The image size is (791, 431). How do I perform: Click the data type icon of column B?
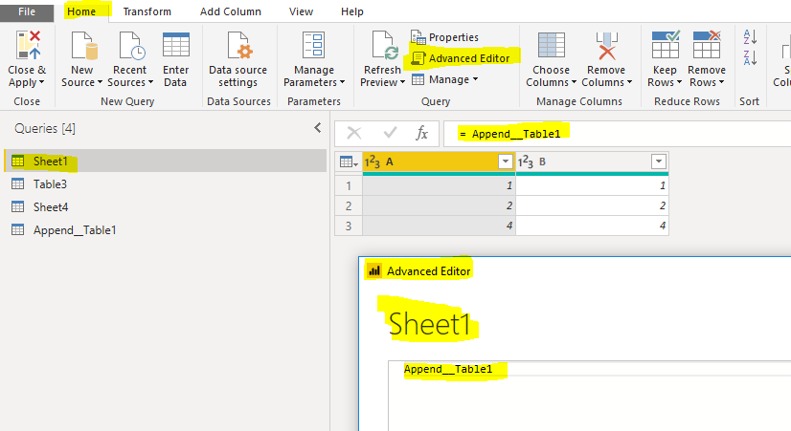coord(526,162)
